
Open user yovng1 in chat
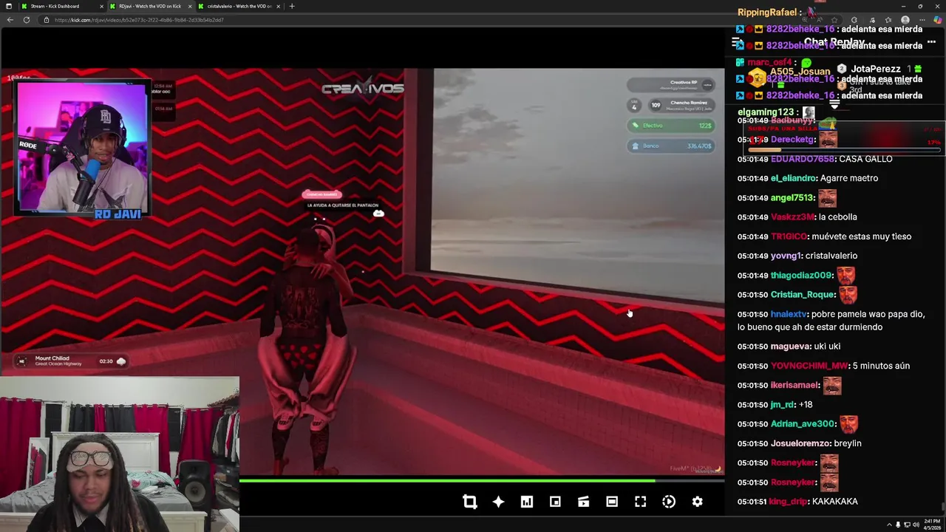pos(786,256)
